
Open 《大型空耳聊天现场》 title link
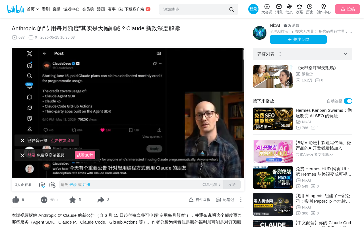tap(317, 68)
